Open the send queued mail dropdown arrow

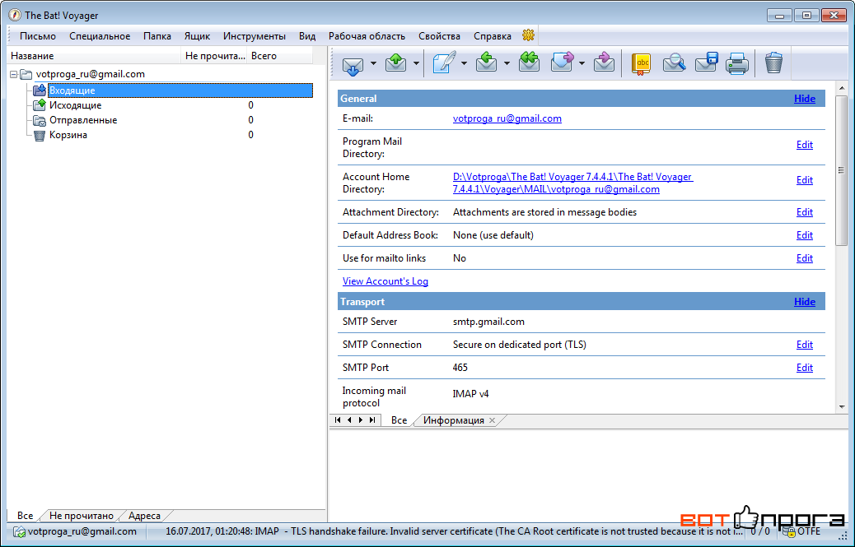pyautogui.click(x=416, y=63)
